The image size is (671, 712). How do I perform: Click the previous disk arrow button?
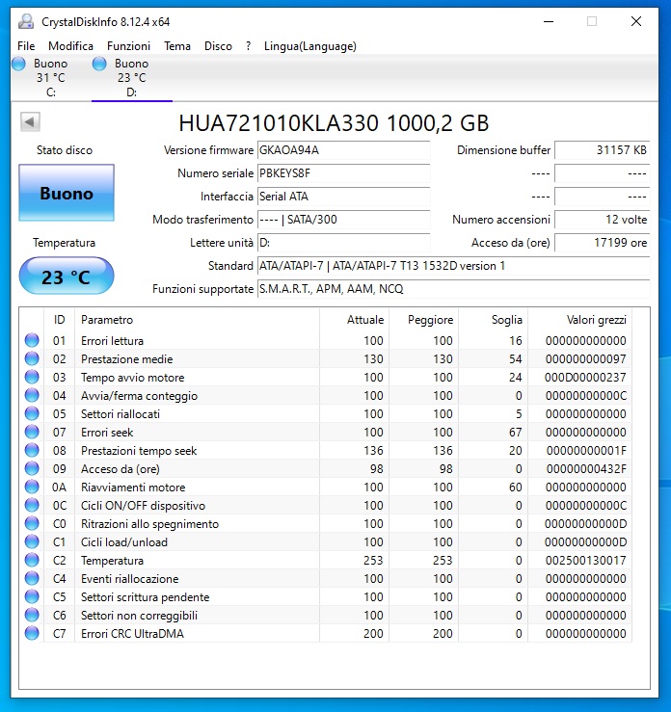click(x=31, y=121)
